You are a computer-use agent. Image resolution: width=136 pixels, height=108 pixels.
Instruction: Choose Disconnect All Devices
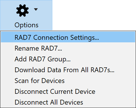tap(68, 102)
